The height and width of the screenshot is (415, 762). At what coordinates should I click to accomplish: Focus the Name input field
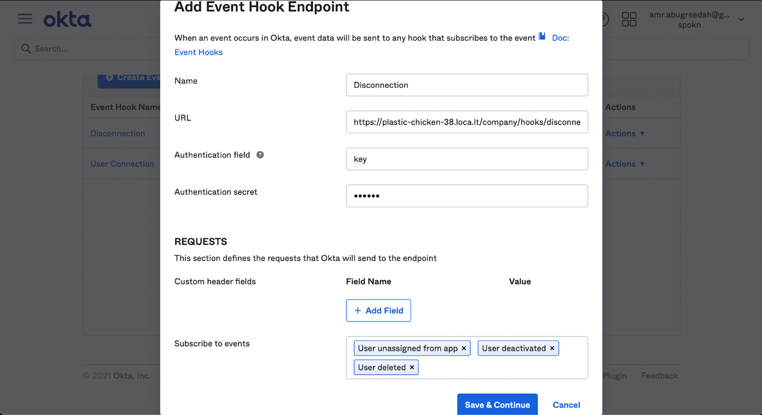(x=467, y=85)
